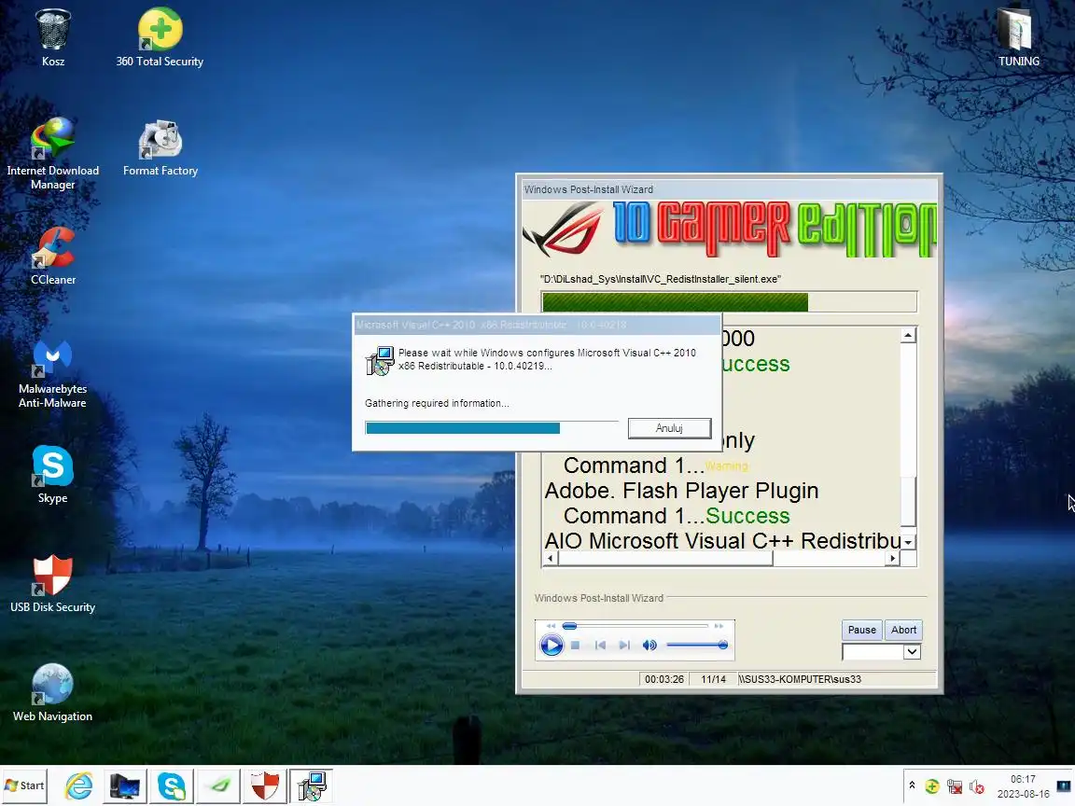Open the computer monitor taskbar icon
The image size is (1075, 806).
pyautogui.click(x=125, y=785)
